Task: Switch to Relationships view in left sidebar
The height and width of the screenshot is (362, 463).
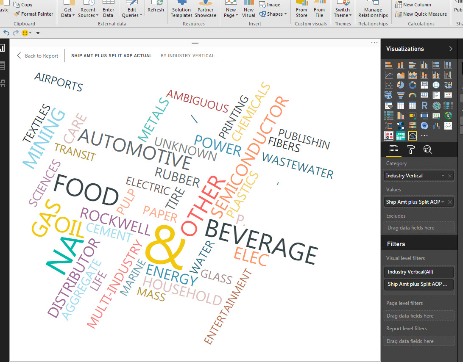Action: (3, 83)
